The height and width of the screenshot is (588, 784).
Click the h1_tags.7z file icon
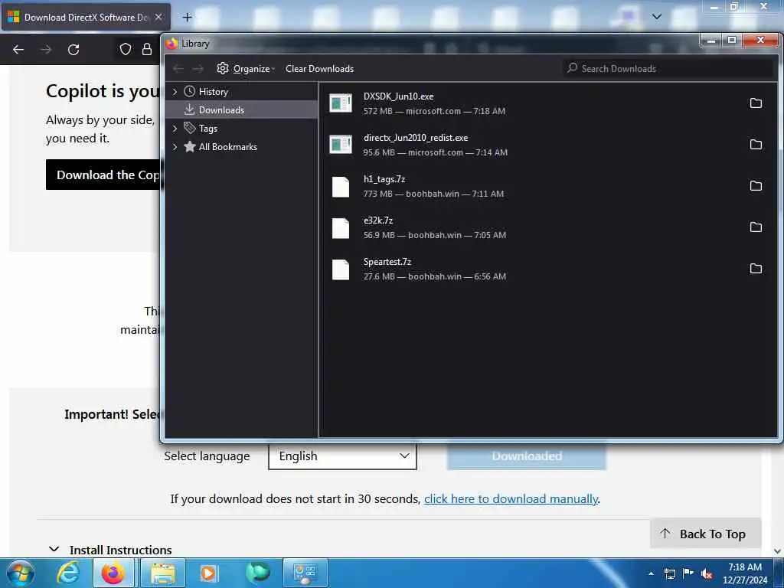click(x=341, y=187)
